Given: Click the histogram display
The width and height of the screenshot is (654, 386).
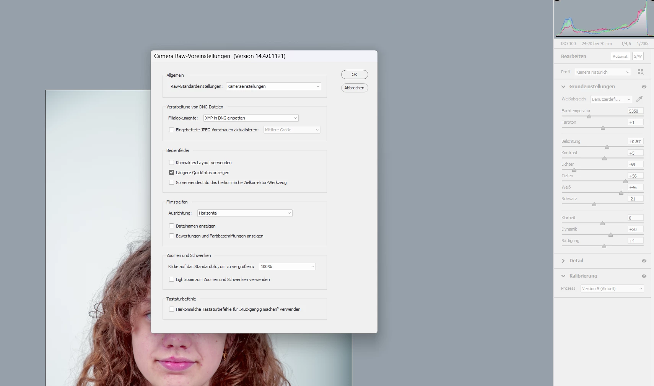Looking at the screenshot, I should pyautogui.click(x=604, y=19).
